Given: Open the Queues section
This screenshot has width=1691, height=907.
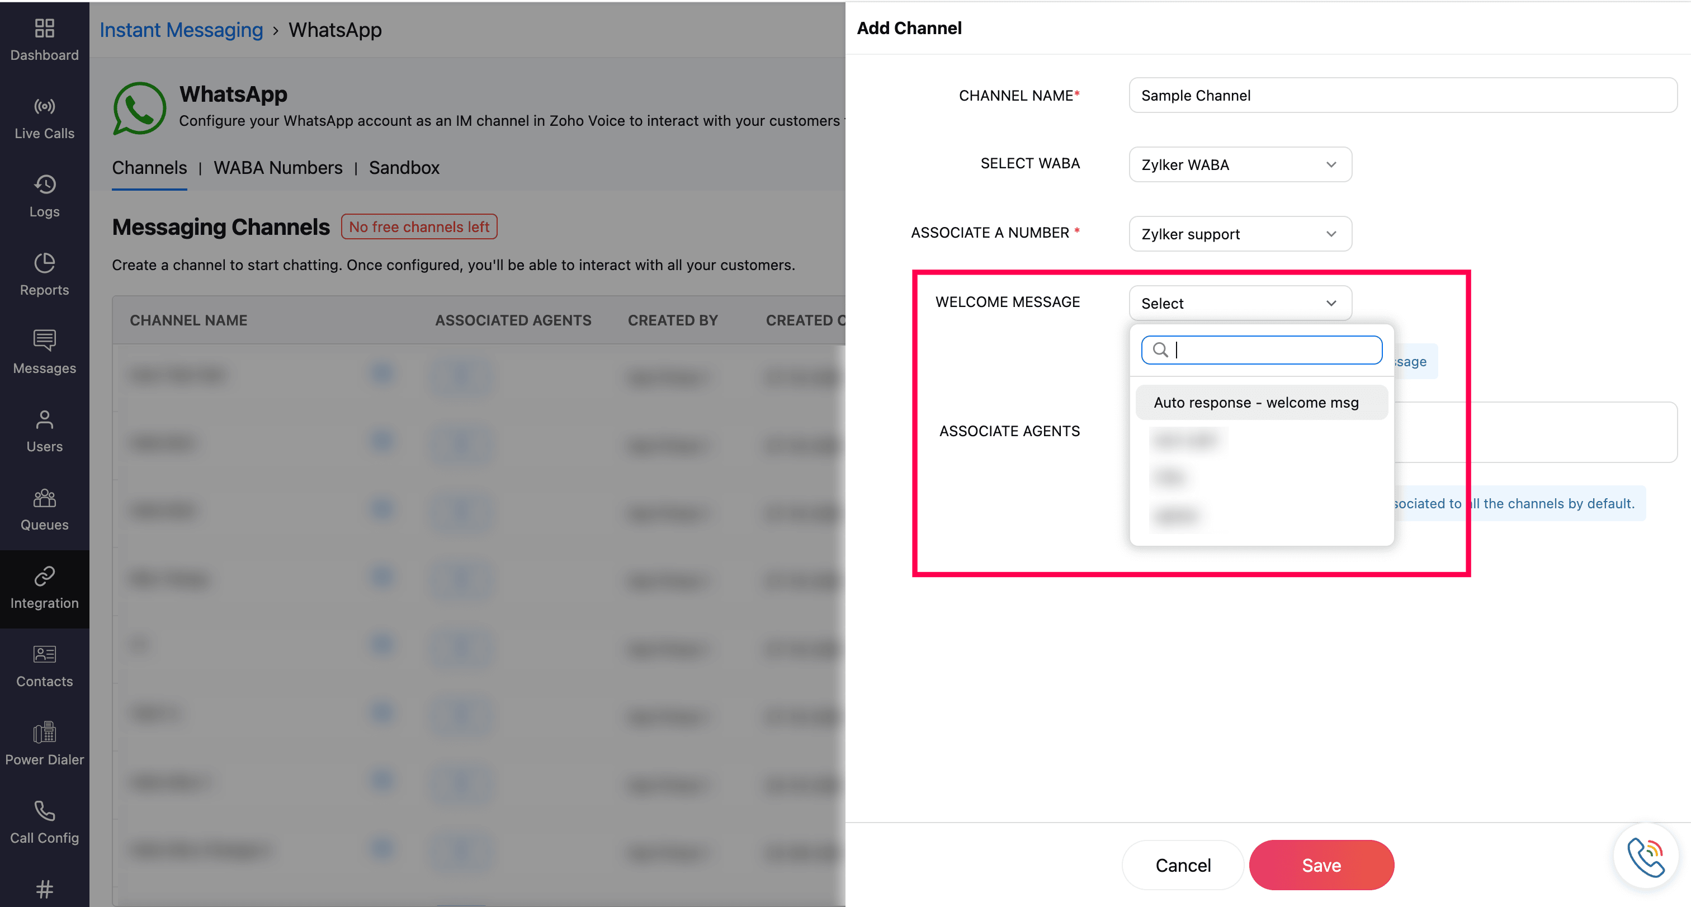Looking at the screenshot, I should pos(44,509).
